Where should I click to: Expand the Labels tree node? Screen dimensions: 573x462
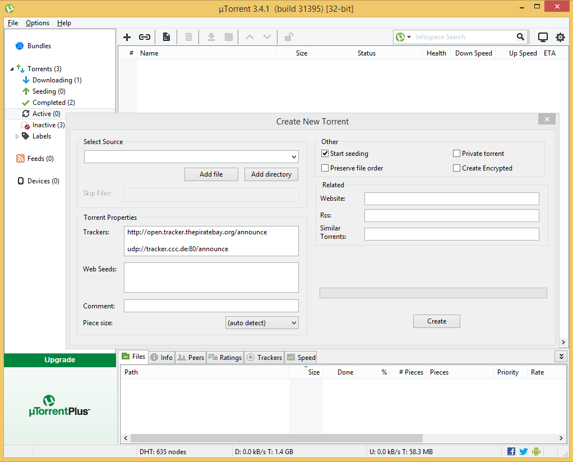(x=17, y=136)
